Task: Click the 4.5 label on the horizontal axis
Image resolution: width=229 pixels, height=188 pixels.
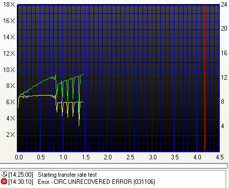Action: pyautogui.click(x=220, y=157)
